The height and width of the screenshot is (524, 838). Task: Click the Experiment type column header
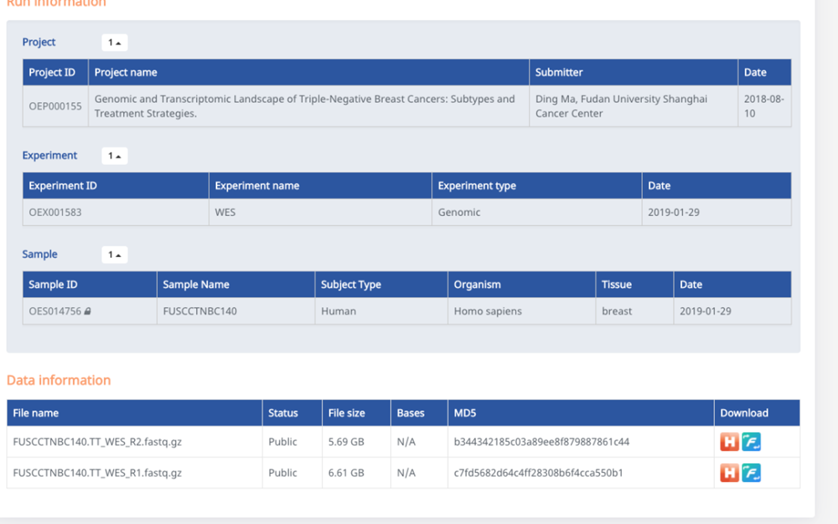coord(537,185)
